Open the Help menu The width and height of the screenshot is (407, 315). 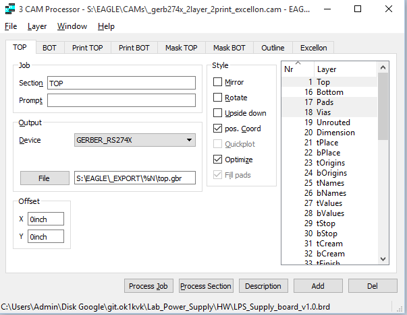[106, 26]
